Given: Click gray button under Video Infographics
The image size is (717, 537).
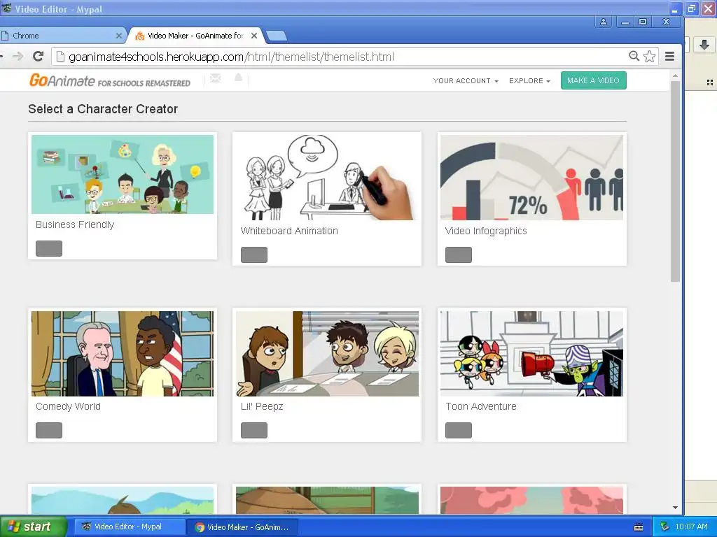Looking at the screenshot, I should [458, 255].
